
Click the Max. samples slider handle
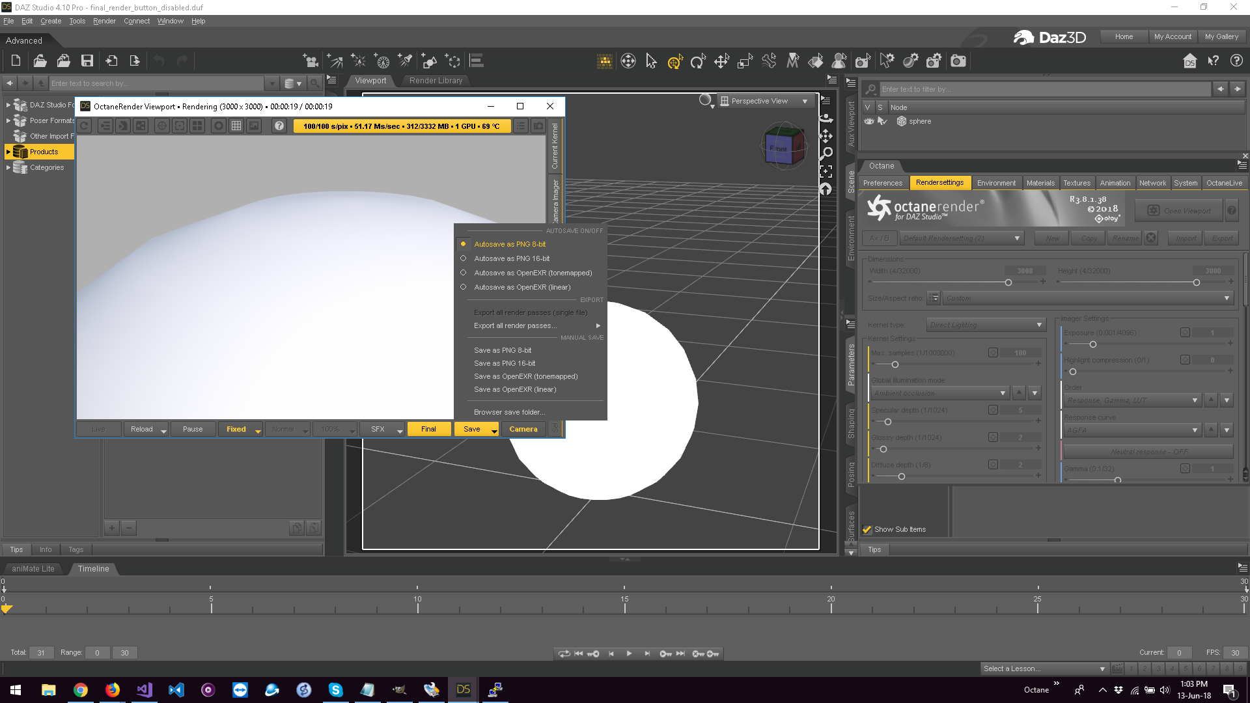pos(895,365)
